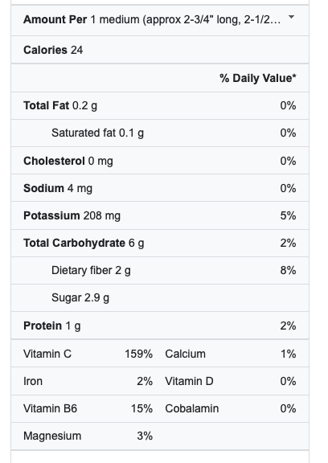Image resolution: width=328 pixels, height=463 pixels.
Task: Click the Vitamin B6 entry
Action: point(88,408)
